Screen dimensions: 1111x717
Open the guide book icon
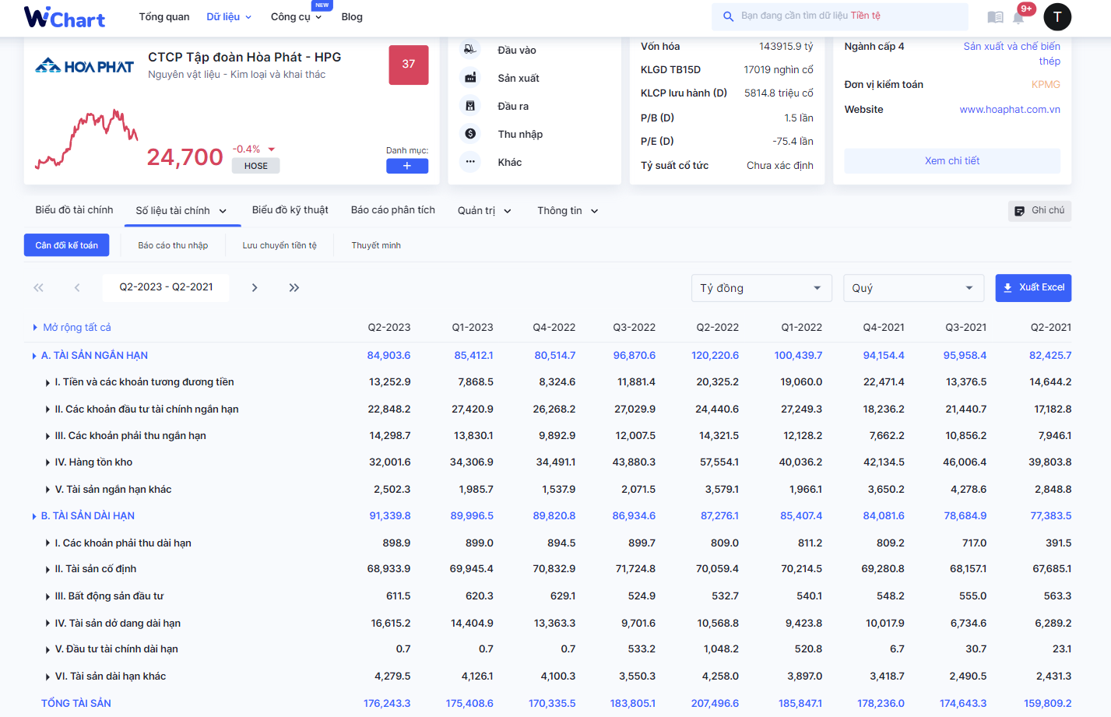tap(995, 17)
